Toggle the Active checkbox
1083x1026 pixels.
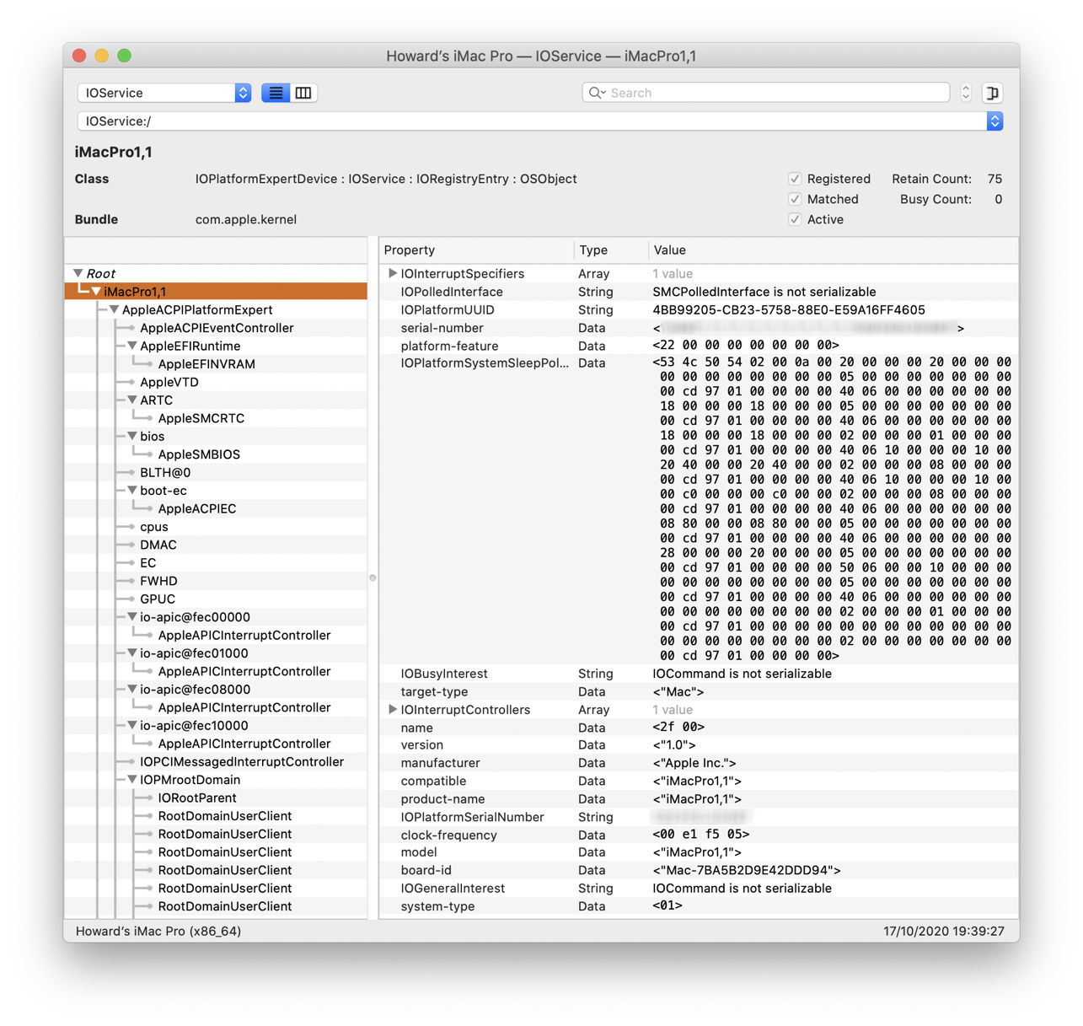click(795, 219)
